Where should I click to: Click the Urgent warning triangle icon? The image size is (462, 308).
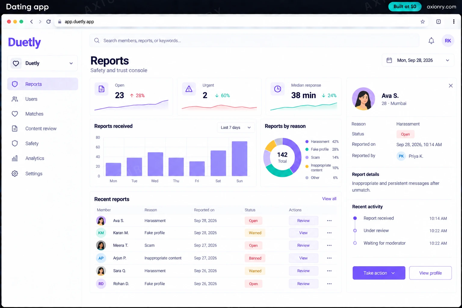pyautogui.click(x=189, y=89)
